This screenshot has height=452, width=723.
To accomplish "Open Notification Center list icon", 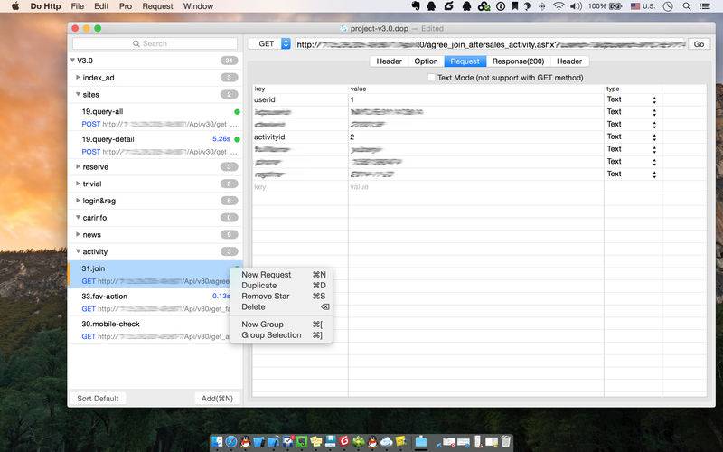I will (x=705, y=6).
